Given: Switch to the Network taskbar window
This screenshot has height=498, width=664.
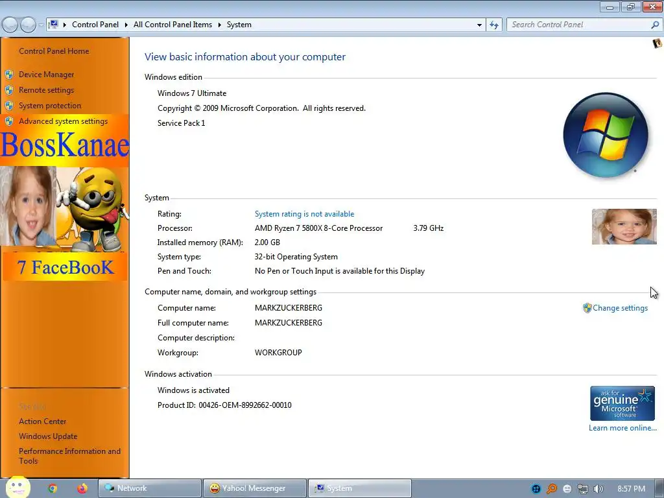Looking at the screenshot, I should click(x=150, y=488).
